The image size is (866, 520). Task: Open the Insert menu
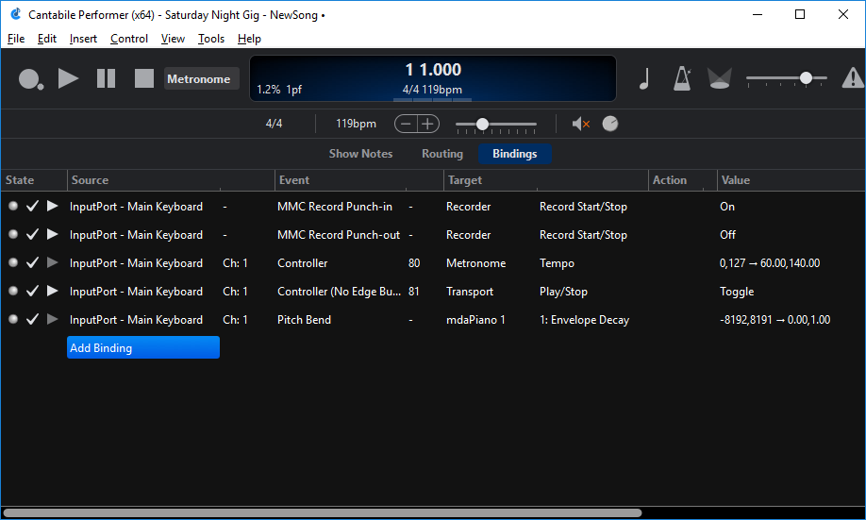pos(83,39)
